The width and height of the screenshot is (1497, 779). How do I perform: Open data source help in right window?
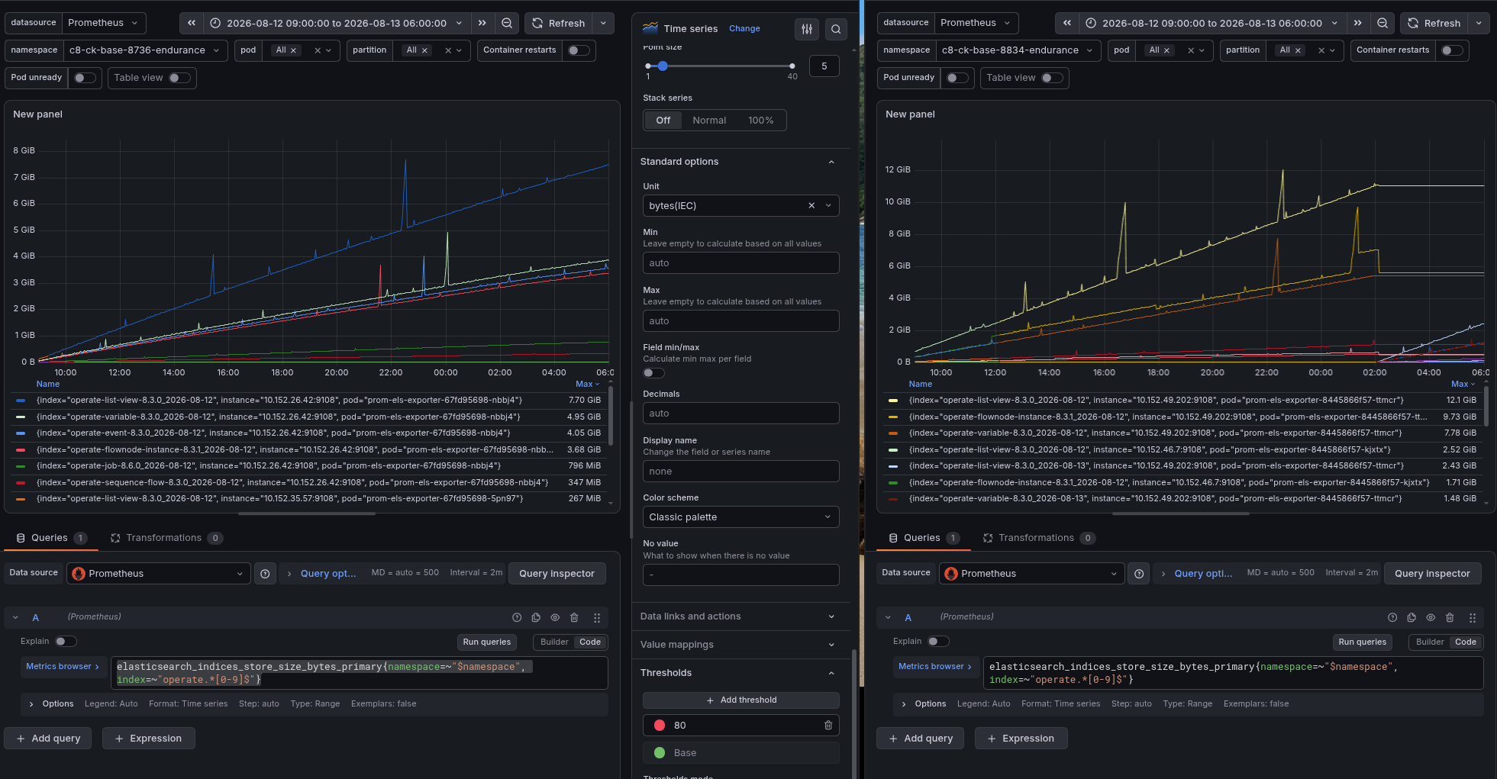1139,574
